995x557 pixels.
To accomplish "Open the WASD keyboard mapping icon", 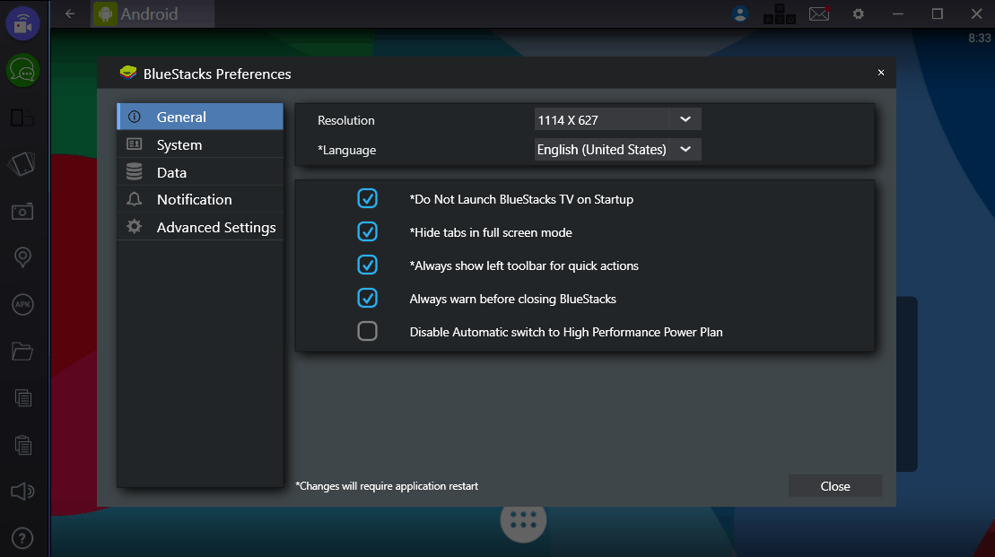I will pos(780,14).
